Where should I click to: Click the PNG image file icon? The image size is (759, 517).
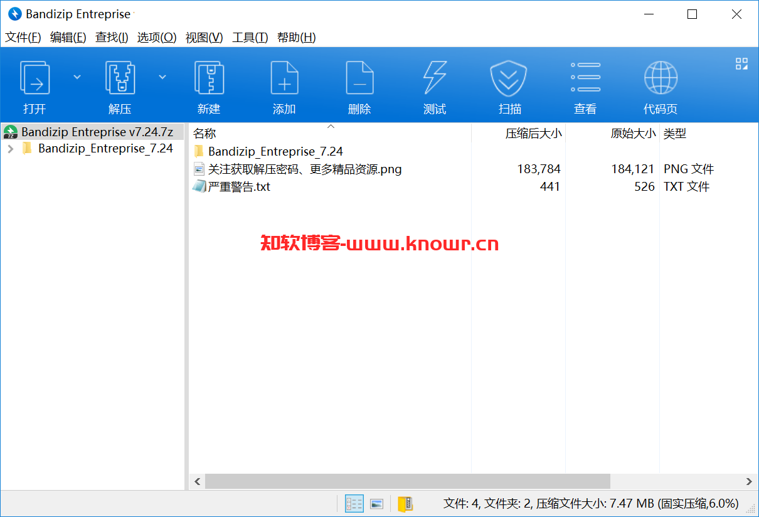tap(199, 169)
